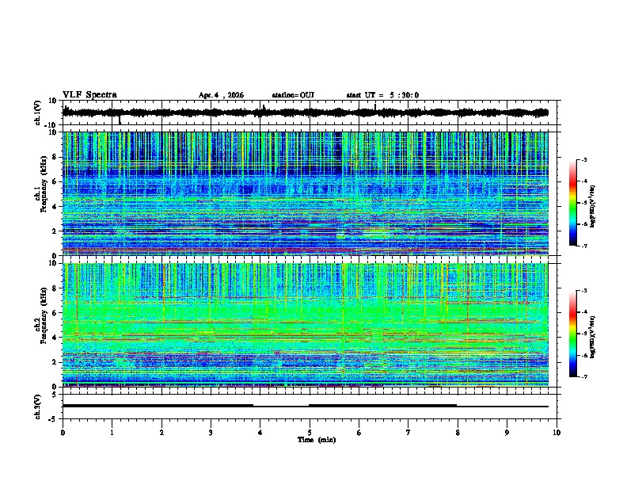The height and width of the screenshot is (485, 627).
Task: Click the "Time (min)" axis title
Action: (317, 440)
